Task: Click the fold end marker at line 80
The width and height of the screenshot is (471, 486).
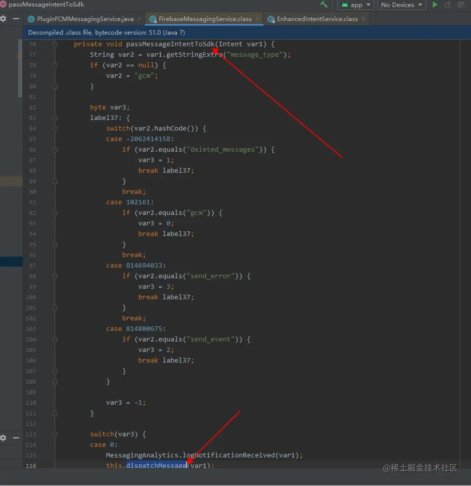Action: point(55,86)
